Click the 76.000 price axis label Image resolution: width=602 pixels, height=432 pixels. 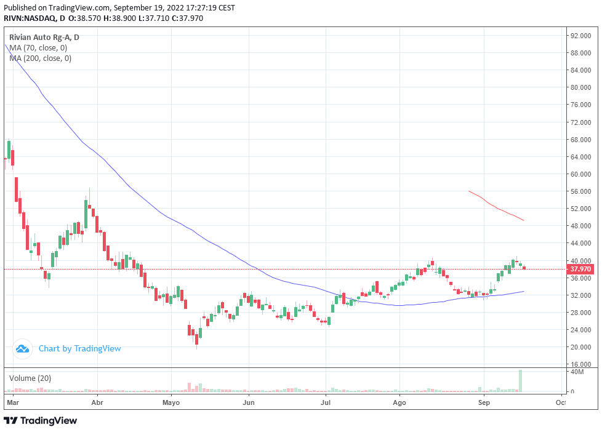(580, 105)
